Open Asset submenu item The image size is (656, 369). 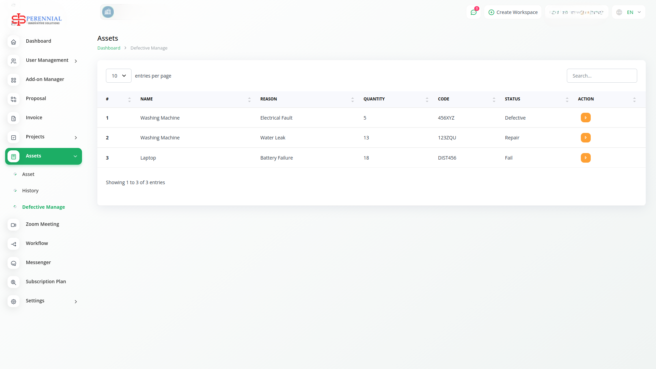(28, 174)
